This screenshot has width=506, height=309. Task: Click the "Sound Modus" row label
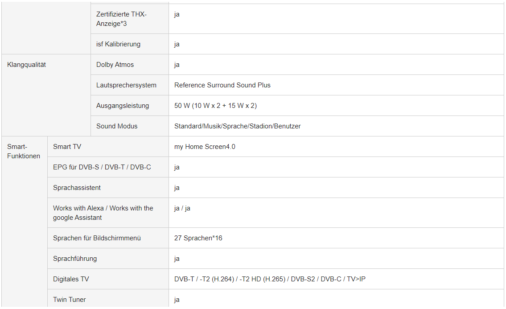pyautogui.click(x=117, y=126)
